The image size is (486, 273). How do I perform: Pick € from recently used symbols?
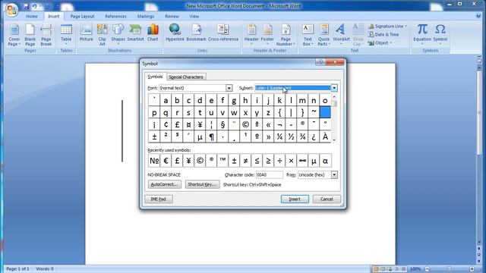click(x=166, y=161)
